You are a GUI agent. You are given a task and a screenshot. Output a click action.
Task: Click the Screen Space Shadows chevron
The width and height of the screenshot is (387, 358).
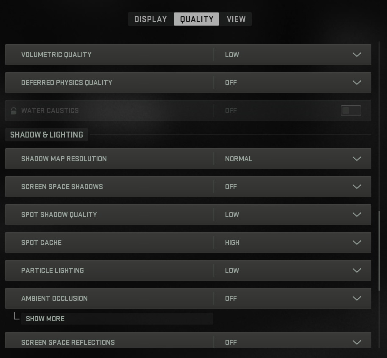[356, 187]
